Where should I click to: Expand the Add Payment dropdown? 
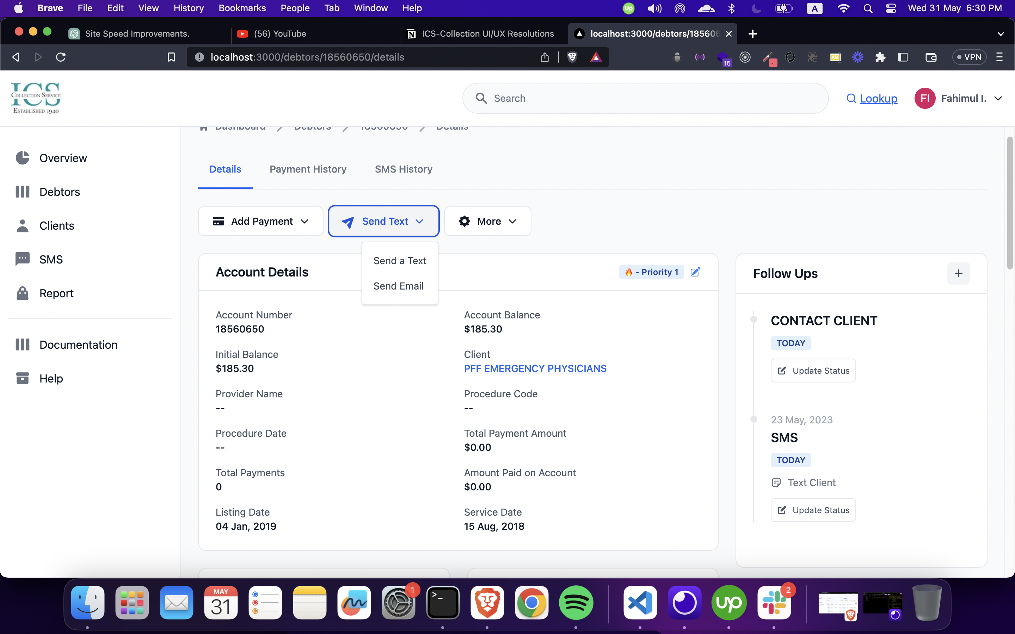pos(260,222)
